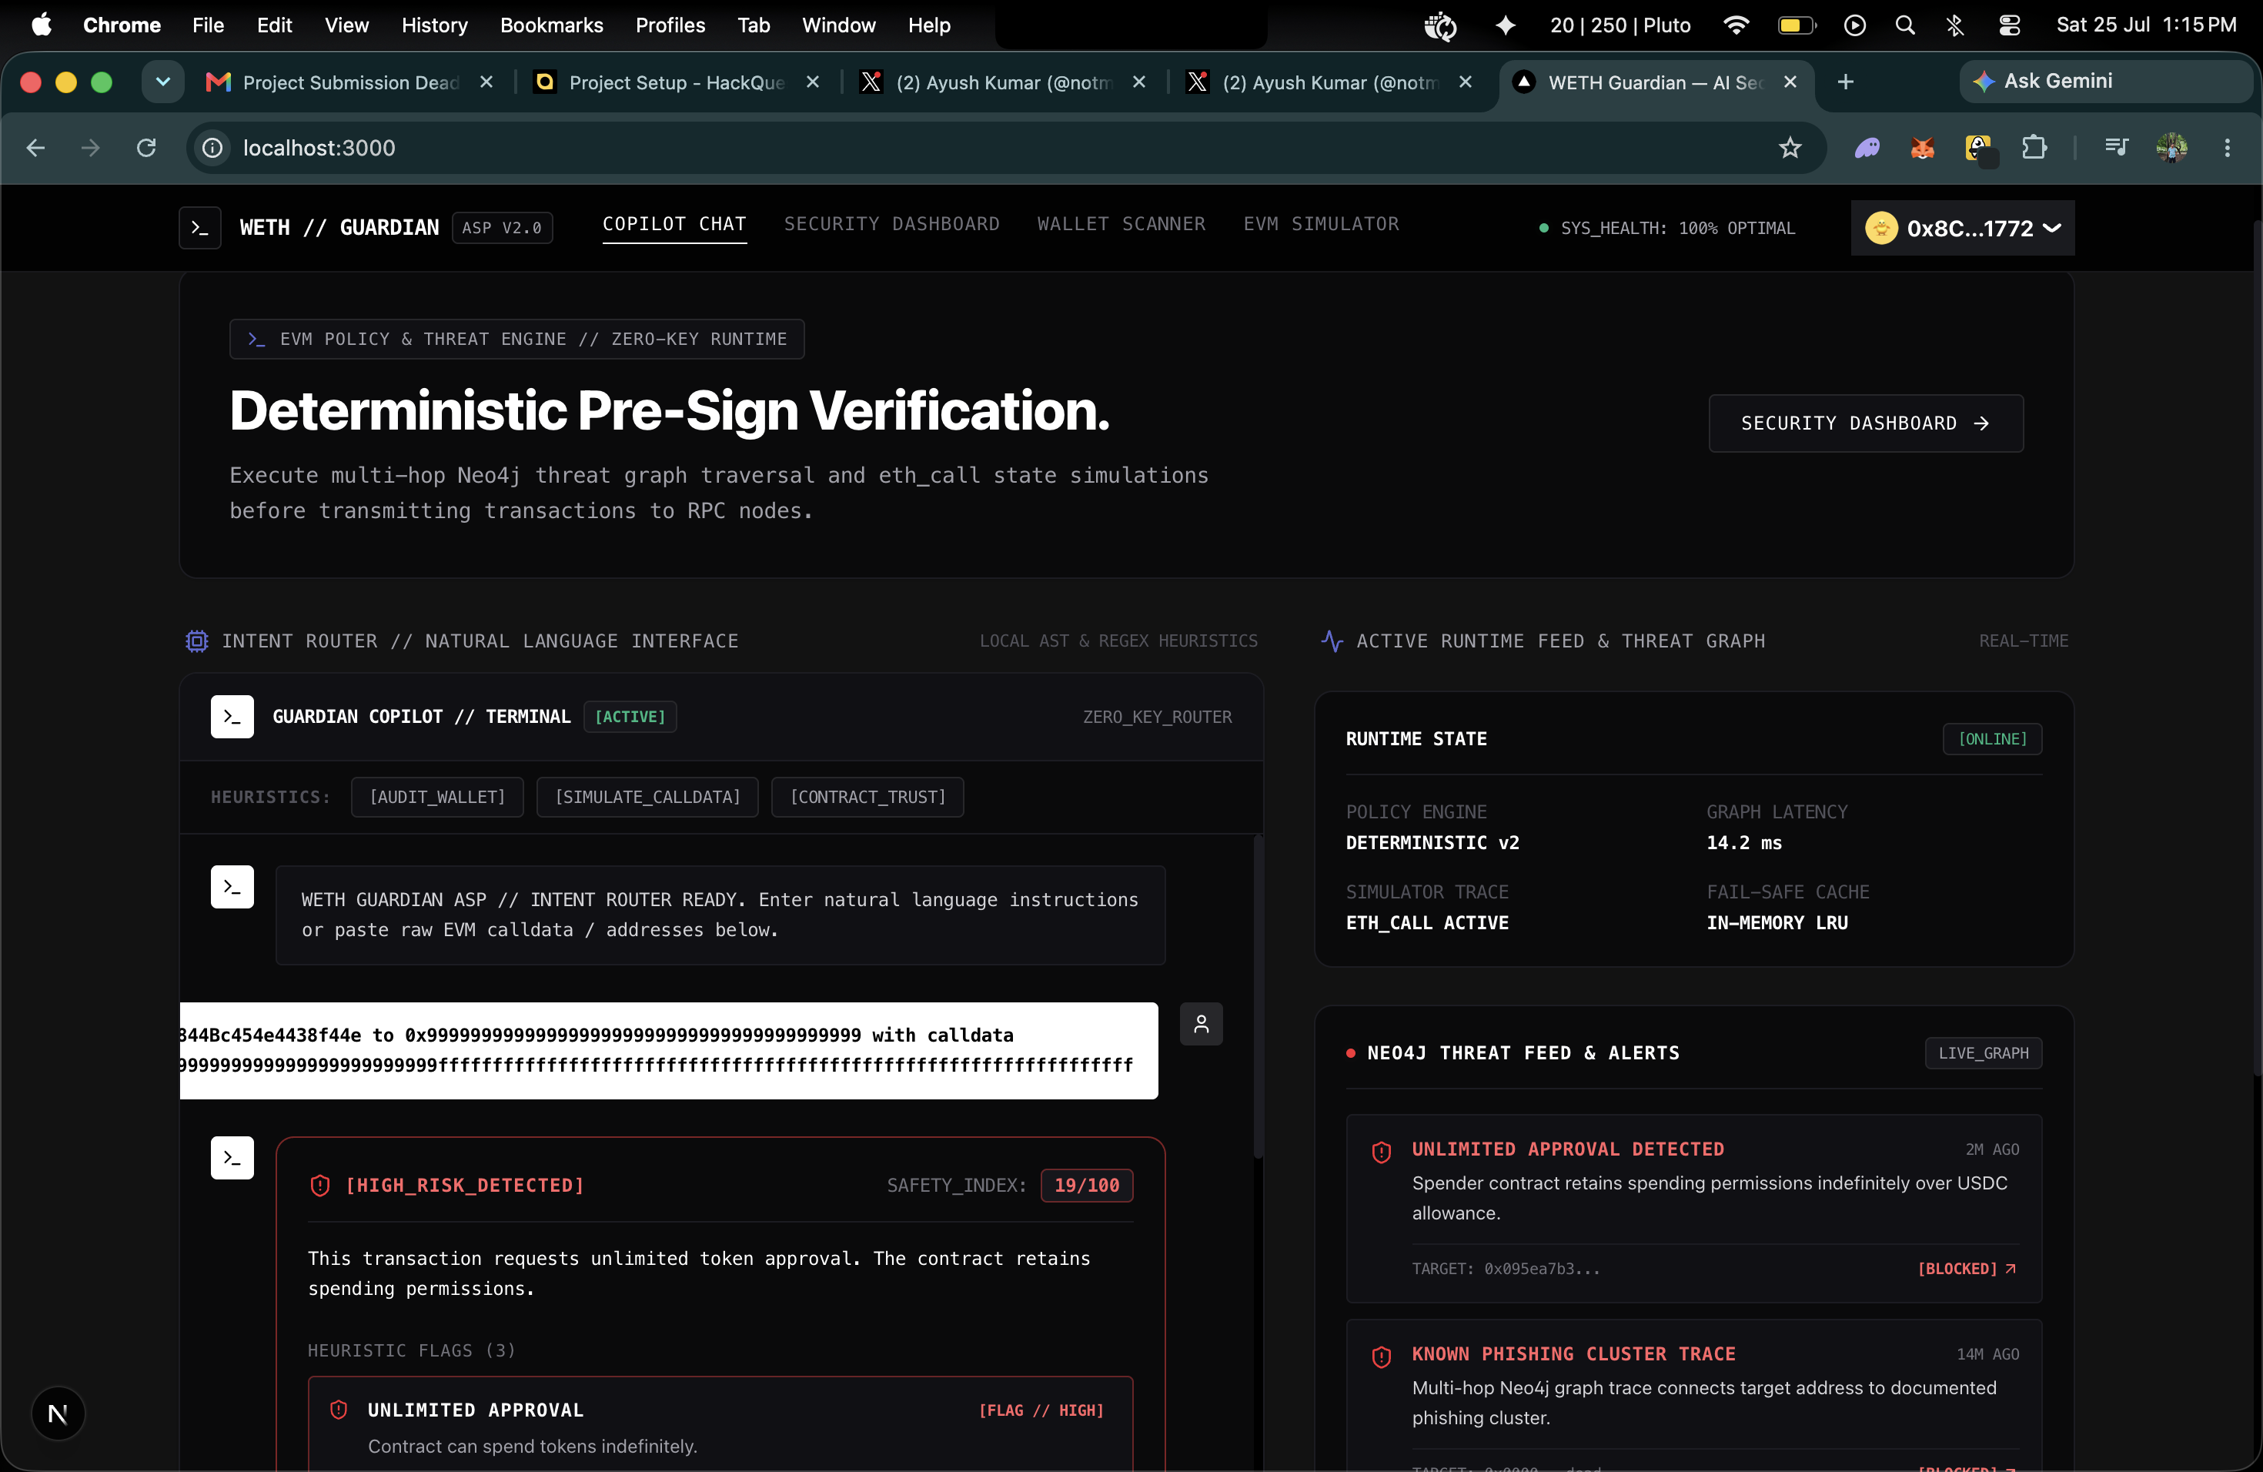Open macOS Control Center toggles icon
2263x1472 pixels.
pos(2008,25)
